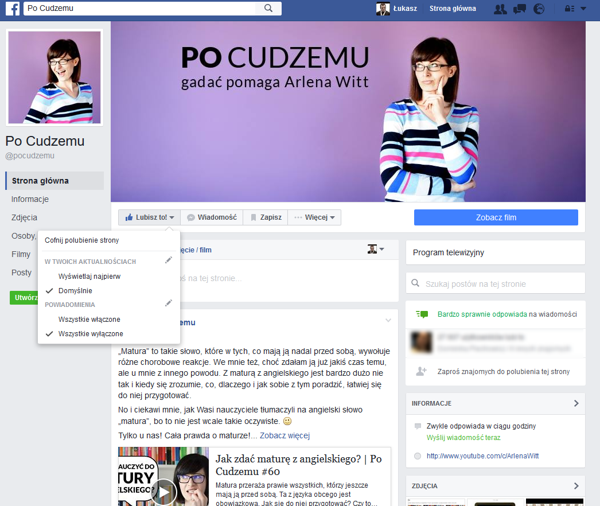Click the thumbs-up icon on Lubisz to
Image resolution: width=600 pixels, height=506 pixels.
pyautogui.click(x=129, y=217)
